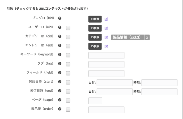This screenshot has width=183, height=119.
Task: Focus the 表示順 (order) input
Action: tap(106, 110)
